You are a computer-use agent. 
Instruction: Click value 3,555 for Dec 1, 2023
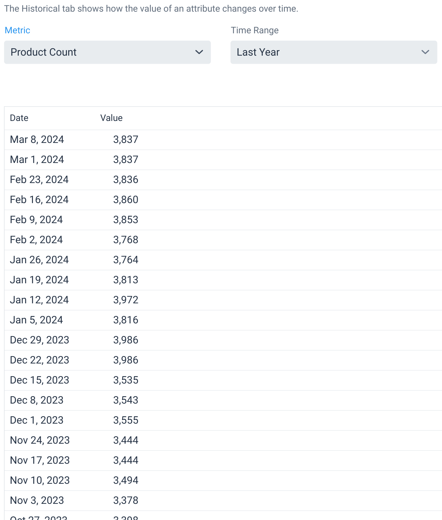126,420
